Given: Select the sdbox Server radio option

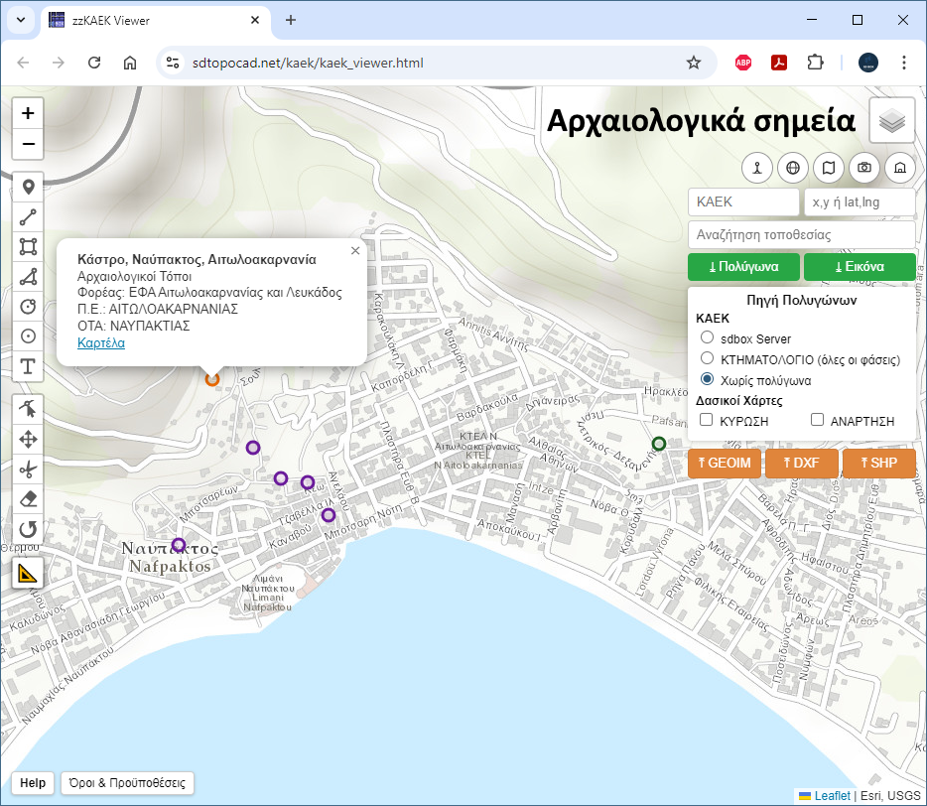Looking at the screenshot, I should click(708, 338).
